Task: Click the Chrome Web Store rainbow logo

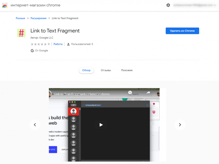Action: [x=5, y=5]
